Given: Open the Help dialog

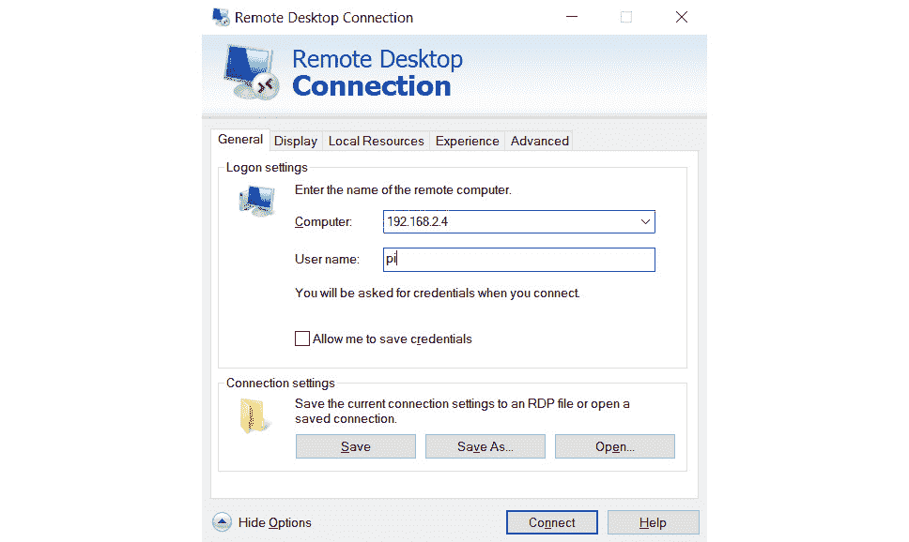Looking at the screenshot, I should tap(653, 522).
